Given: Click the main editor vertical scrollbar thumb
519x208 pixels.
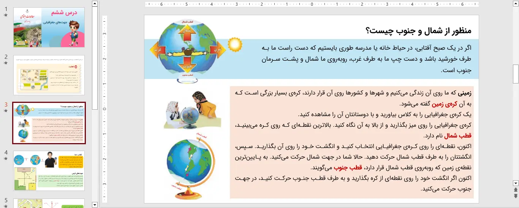Looking at the screenshot, I should 516,74.
